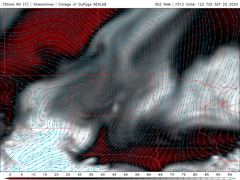Image resolution: width=240 pixels, height=180 pixels.
Task: Click the colorbar label 10
Action: coord(33,175)
